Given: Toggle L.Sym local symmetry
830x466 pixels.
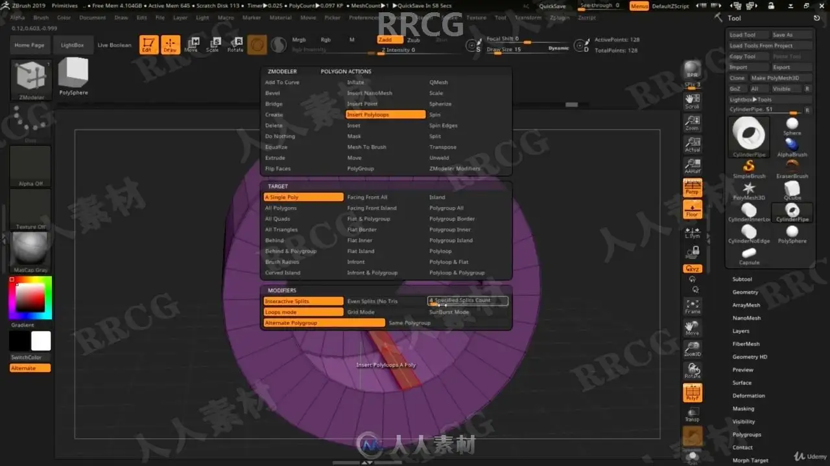Looking at the screenshot, I should [693, 232].
